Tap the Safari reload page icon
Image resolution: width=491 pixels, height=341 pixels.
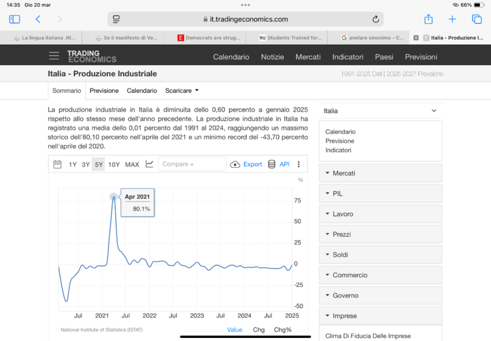point(376,20)
